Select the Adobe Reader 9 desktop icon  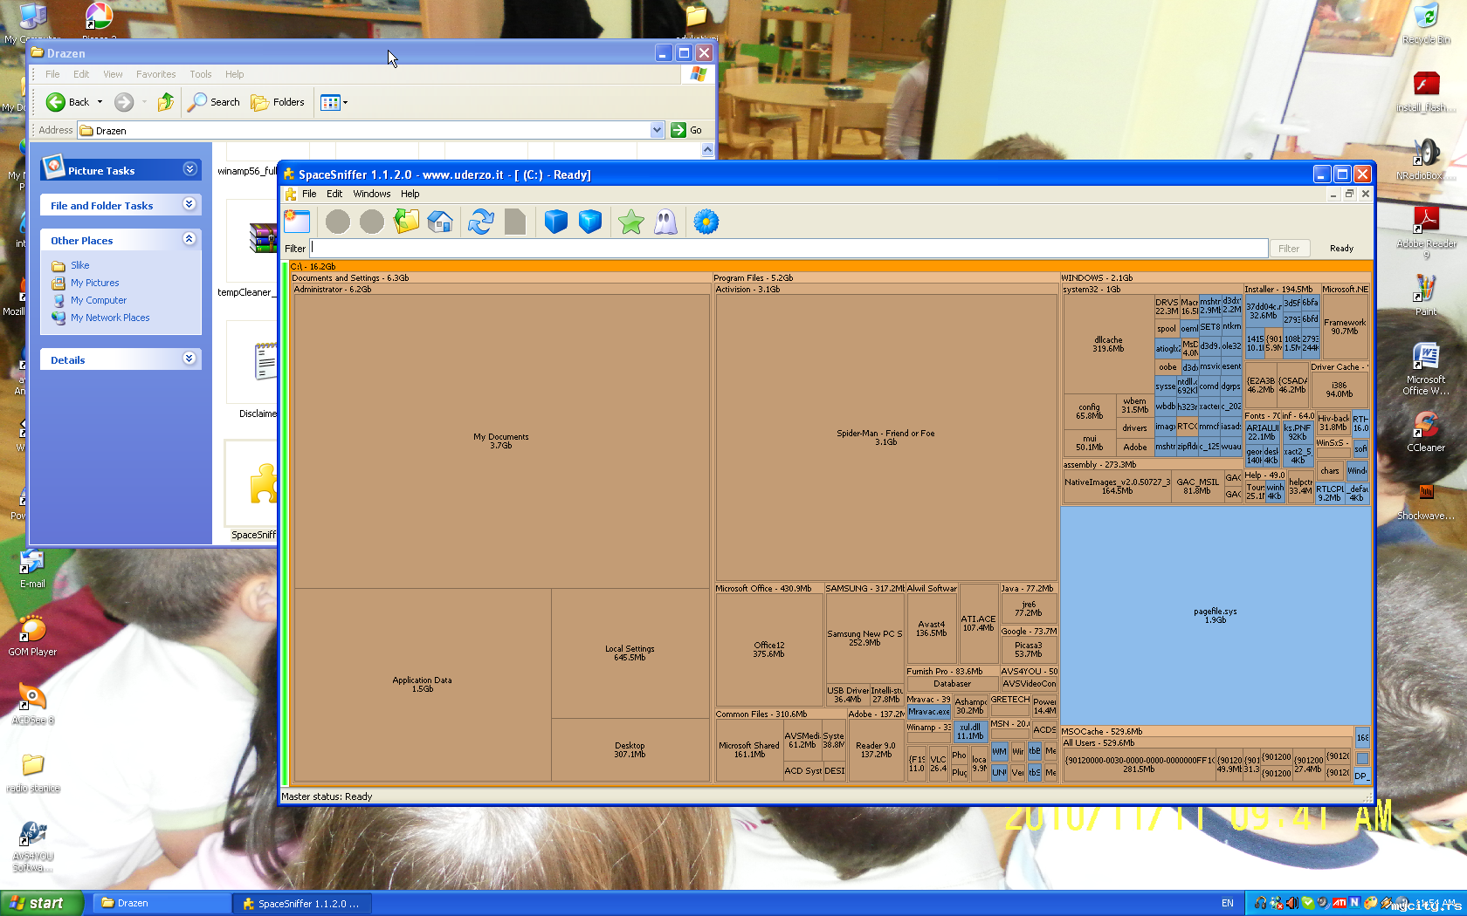pyautogui.click(x=1426, y=232)
